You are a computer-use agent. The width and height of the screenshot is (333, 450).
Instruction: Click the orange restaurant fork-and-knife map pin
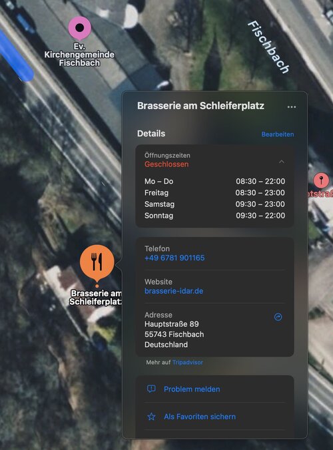(97, 262)
